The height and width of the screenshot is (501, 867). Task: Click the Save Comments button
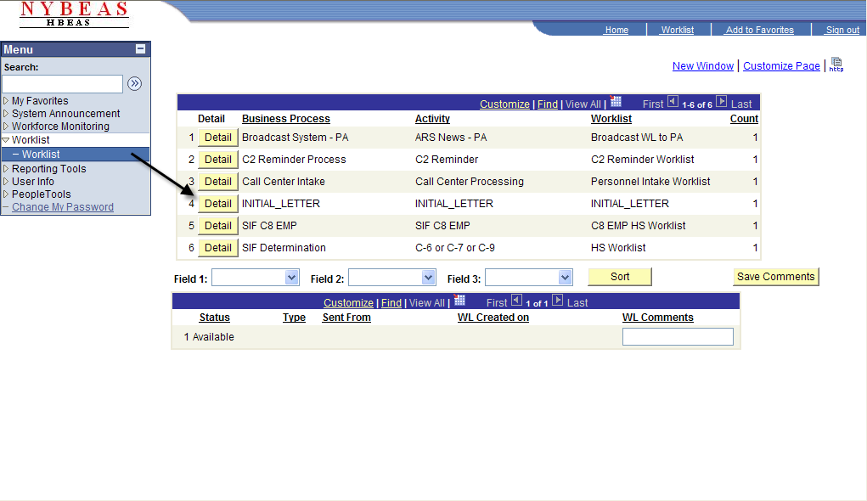(x=776, y=277)
